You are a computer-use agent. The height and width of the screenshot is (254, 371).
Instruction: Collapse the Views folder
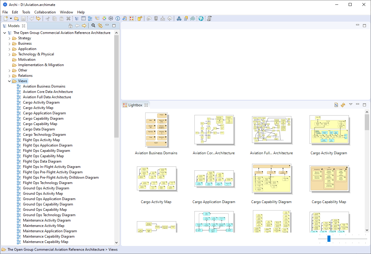(9, 81)
